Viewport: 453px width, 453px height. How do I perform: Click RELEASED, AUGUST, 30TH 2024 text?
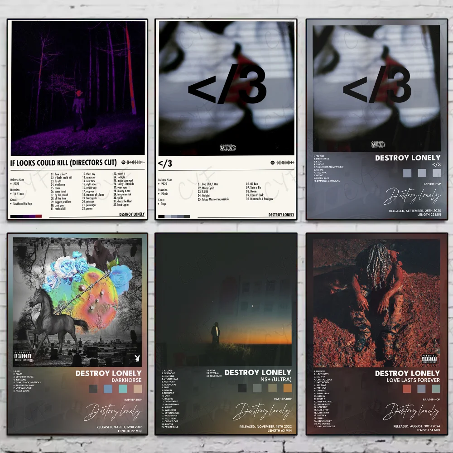[x=417, y=426]
